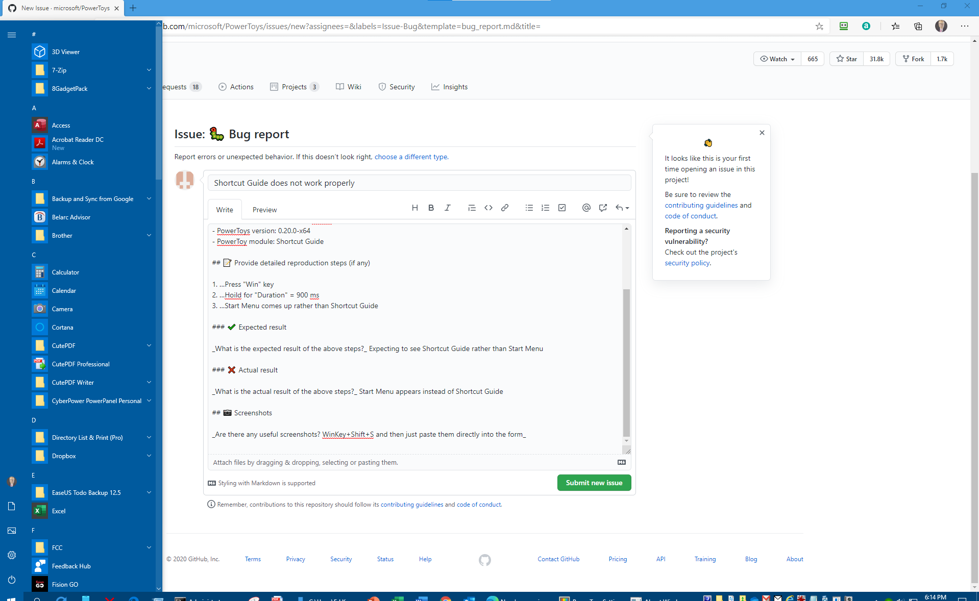979x601 pixels.
Task: Open the Projects repository tab
Action: 294,87
